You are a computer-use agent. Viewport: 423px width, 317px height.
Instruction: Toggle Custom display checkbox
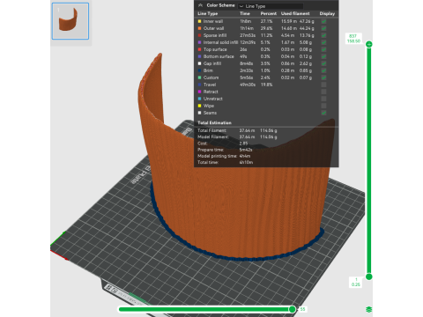tap(323, 77)
